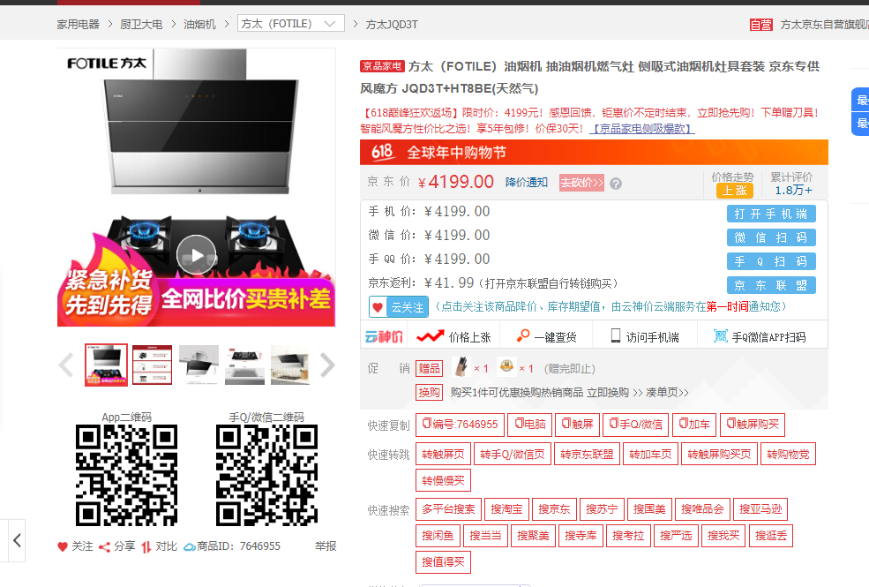Toggle 云关注 heart button
The image size is (869, 587).
pos(399,307)
